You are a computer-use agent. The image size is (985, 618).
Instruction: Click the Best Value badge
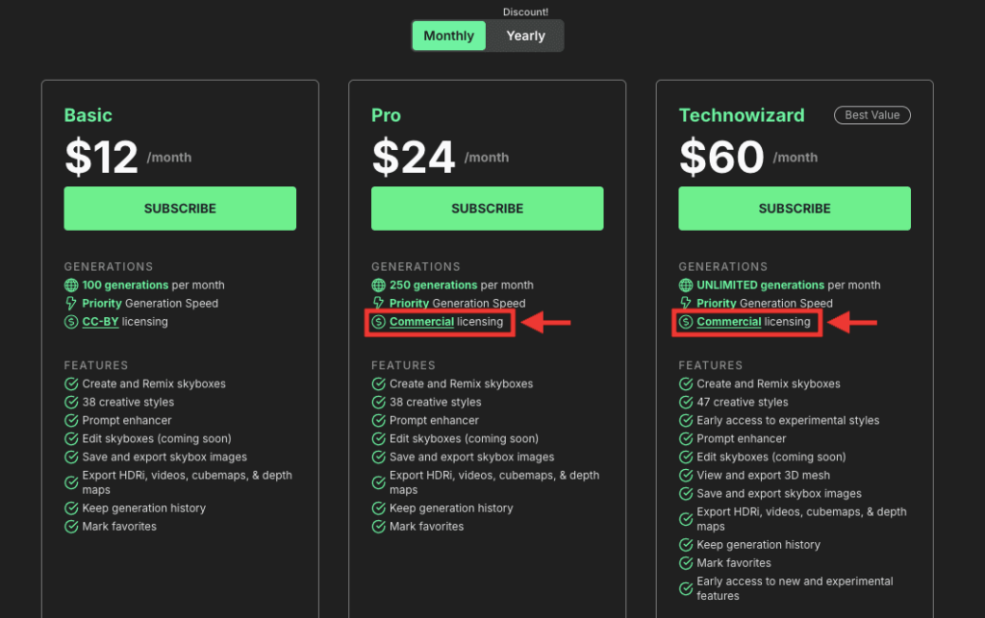point(871,115)
